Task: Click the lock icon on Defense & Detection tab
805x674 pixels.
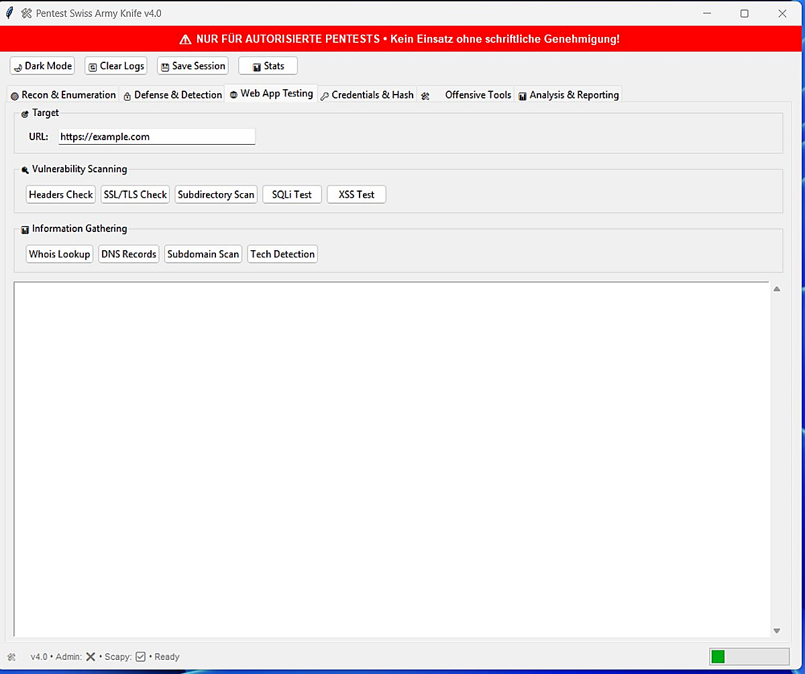Action: click(x=127, y=96)
